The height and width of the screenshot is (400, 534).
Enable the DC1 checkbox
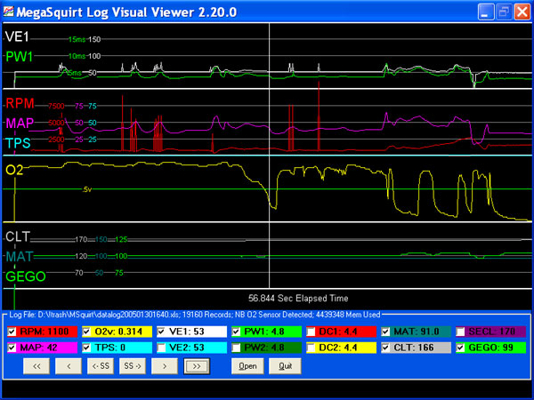pyautogui.click(x=311, y=332)
